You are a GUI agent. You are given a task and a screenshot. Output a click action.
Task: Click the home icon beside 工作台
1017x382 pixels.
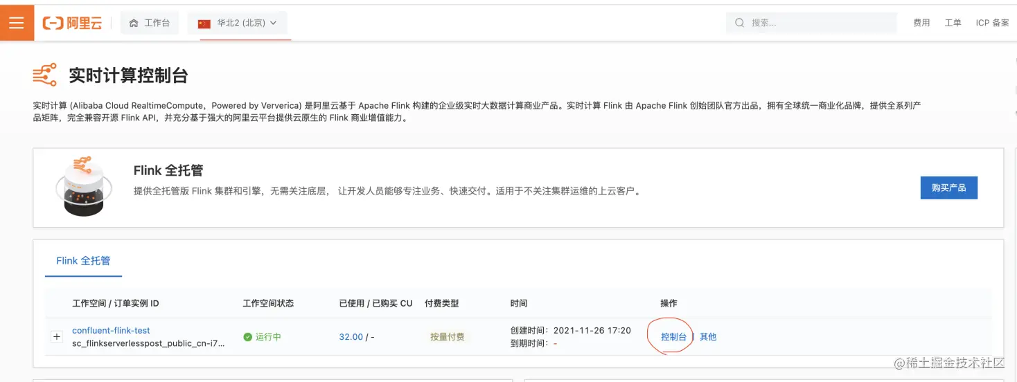coord(134,23)
